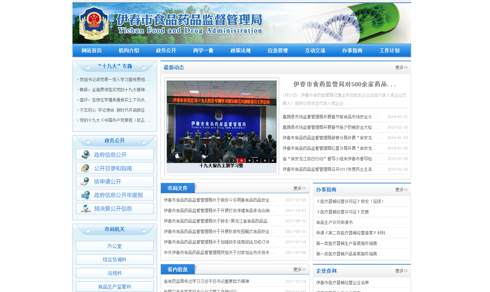Image resolution: width=490 pixels, height=292 pixels.
Task: Open article 党的十九大《中国共产党章程（修正...
Action: point(115,120)
